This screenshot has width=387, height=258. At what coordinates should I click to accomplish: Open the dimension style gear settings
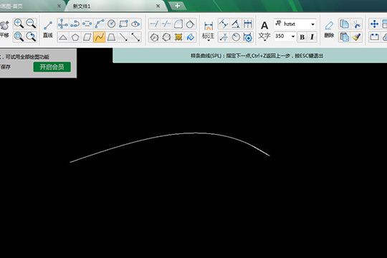click(248, 37)
